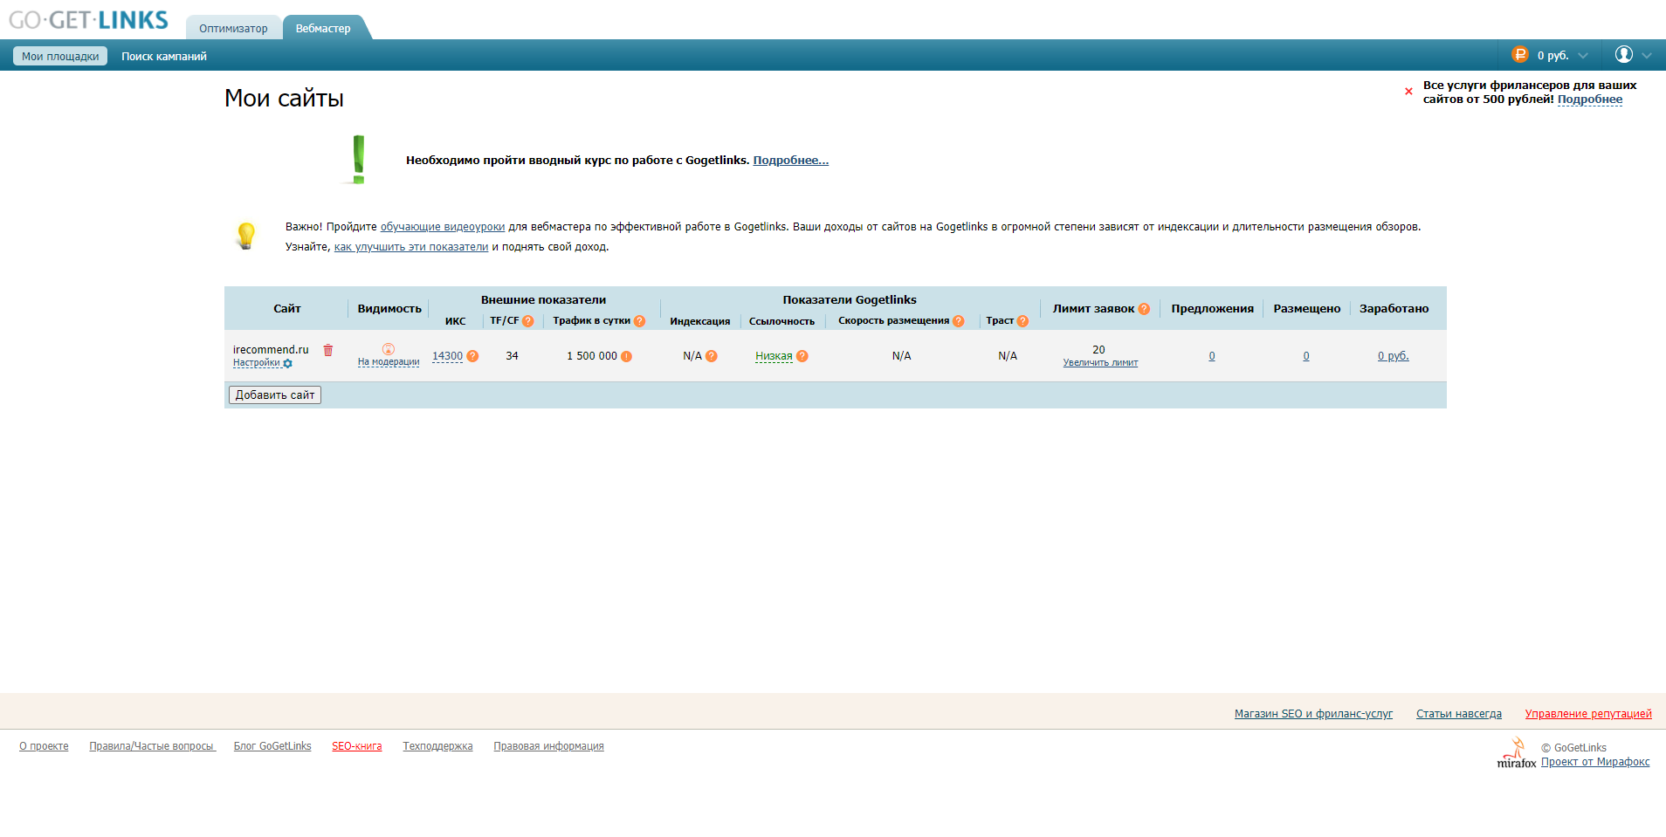Click the request limit value 20
Screen dimensions: 1666x837
point(1098,350)
